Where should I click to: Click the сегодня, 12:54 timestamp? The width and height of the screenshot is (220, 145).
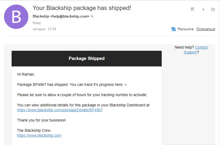[44, 29]
